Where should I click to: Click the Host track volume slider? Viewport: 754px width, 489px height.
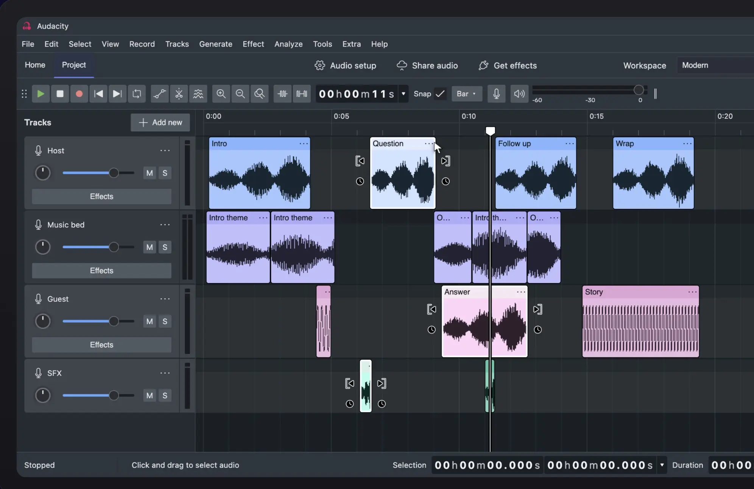pos(98,173)
